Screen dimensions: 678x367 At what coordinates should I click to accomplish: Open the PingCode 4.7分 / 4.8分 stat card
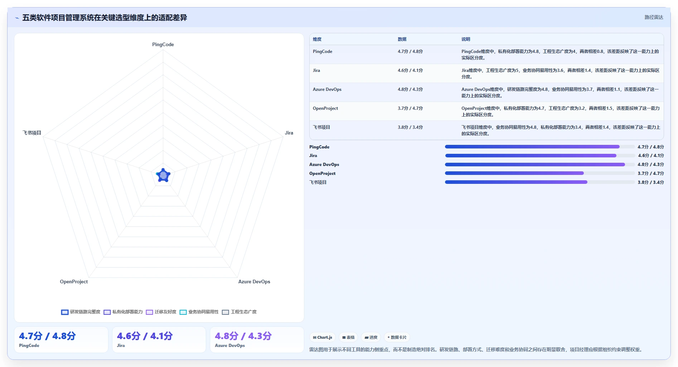pos(61,339)
